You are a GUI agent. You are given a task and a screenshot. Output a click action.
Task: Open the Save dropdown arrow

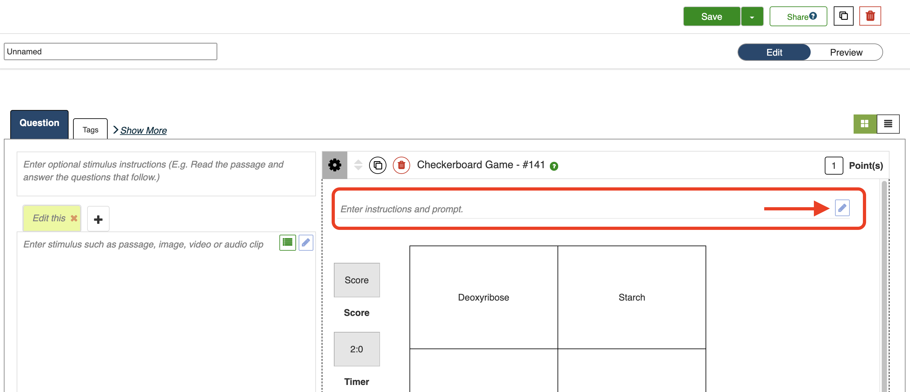click(x=752, y=17)
